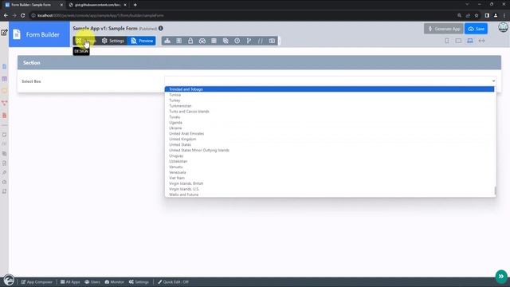
Task: Click the Form Builder header logo
Action: (39, 34)
